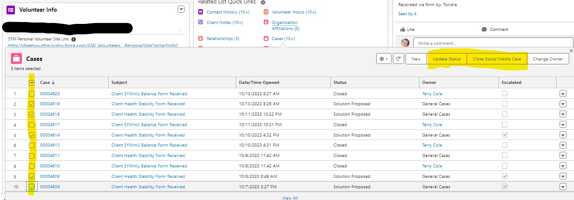Like the post in the feed
The width and height of the screenshot is (574, 200).
(407, 30)
